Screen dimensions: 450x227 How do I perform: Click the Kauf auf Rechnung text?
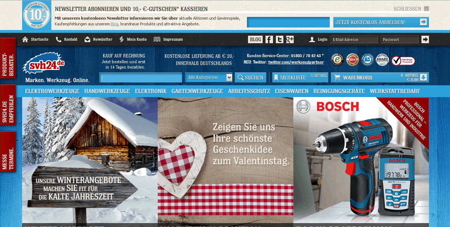pyautogui.click(x=124, y=56)
